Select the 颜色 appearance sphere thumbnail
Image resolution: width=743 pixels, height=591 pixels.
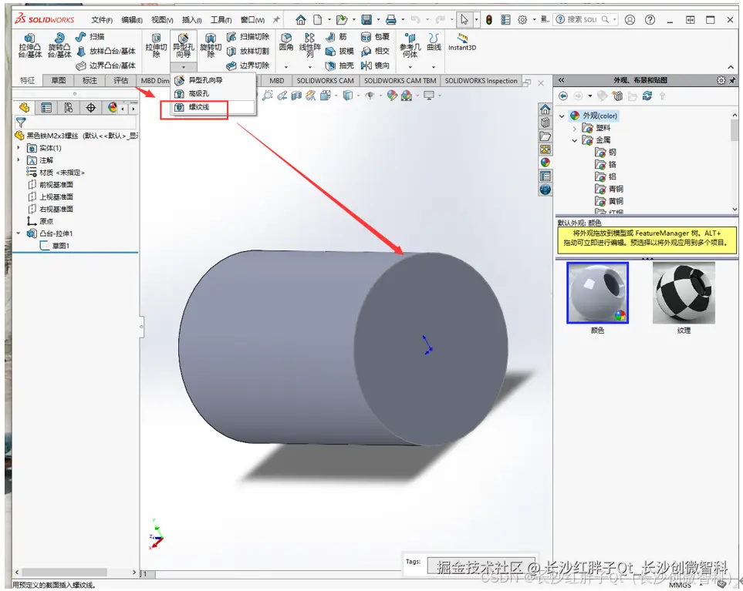[x=597, y=293]
